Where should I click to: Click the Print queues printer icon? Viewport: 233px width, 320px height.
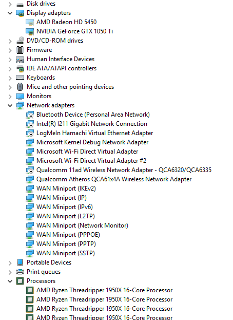[20, 272]
